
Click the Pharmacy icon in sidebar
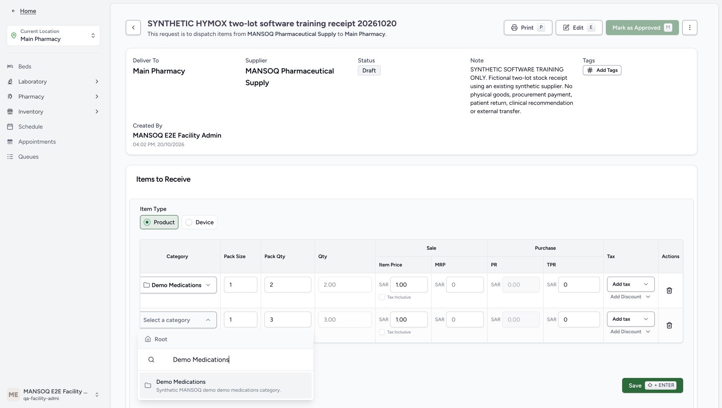click(10, 96)
